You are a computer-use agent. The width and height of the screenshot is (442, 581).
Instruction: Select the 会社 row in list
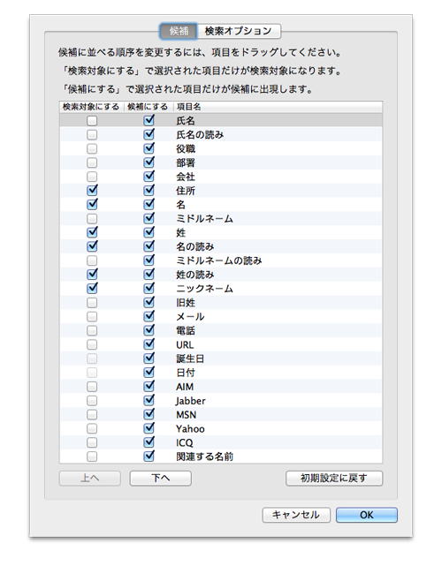coord(221,177)
